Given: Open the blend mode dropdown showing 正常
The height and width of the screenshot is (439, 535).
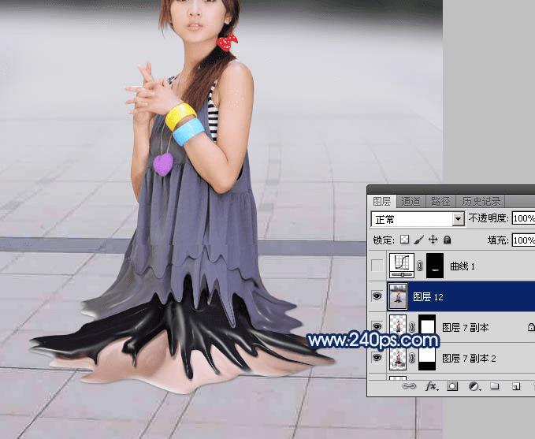Looking at the screenshot, I should coord(418,219).
